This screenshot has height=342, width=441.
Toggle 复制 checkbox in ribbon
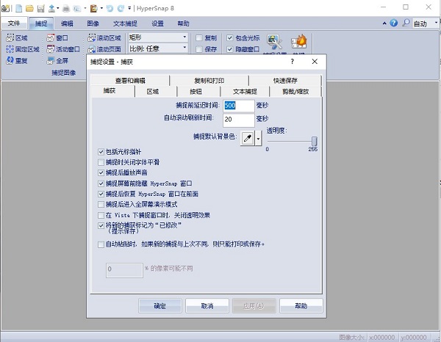[199, 38]
